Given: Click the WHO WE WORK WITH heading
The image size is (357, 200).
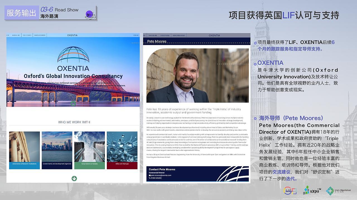Looking at the screenshot, I should [74, 122].
